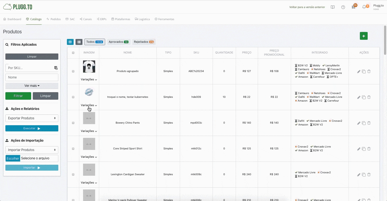
Task: Duplicate the hde009 product
Action: [x=364, y=97]
